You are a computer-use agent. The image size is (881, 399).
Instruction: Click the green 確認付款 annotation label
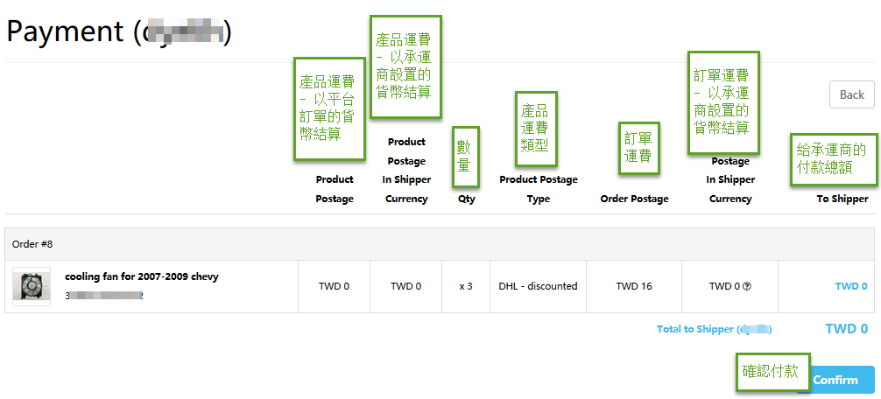point(773,373)
